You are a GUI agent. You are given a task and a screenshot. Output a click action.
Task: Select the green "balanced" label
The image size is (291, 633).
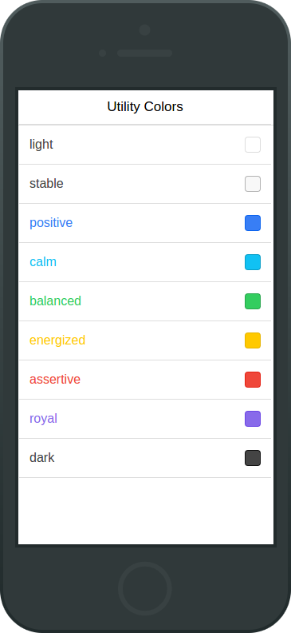pos(56,301)
